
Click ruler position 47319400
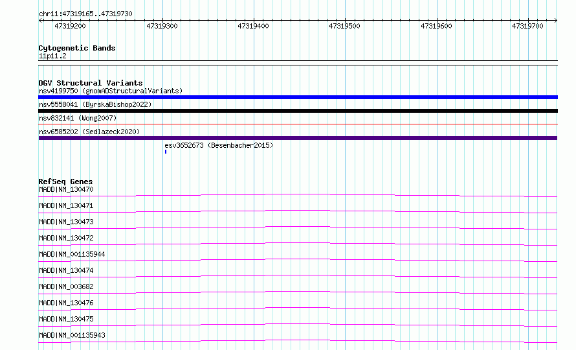click(253, 26)
